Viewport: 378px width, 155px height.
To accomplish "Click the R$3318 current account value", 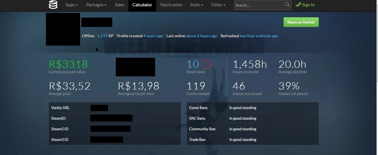I will [x=68, y=64].
